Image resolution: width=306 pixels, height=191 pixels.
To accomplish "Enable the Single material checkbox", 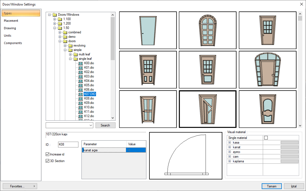I will [266, 138].
